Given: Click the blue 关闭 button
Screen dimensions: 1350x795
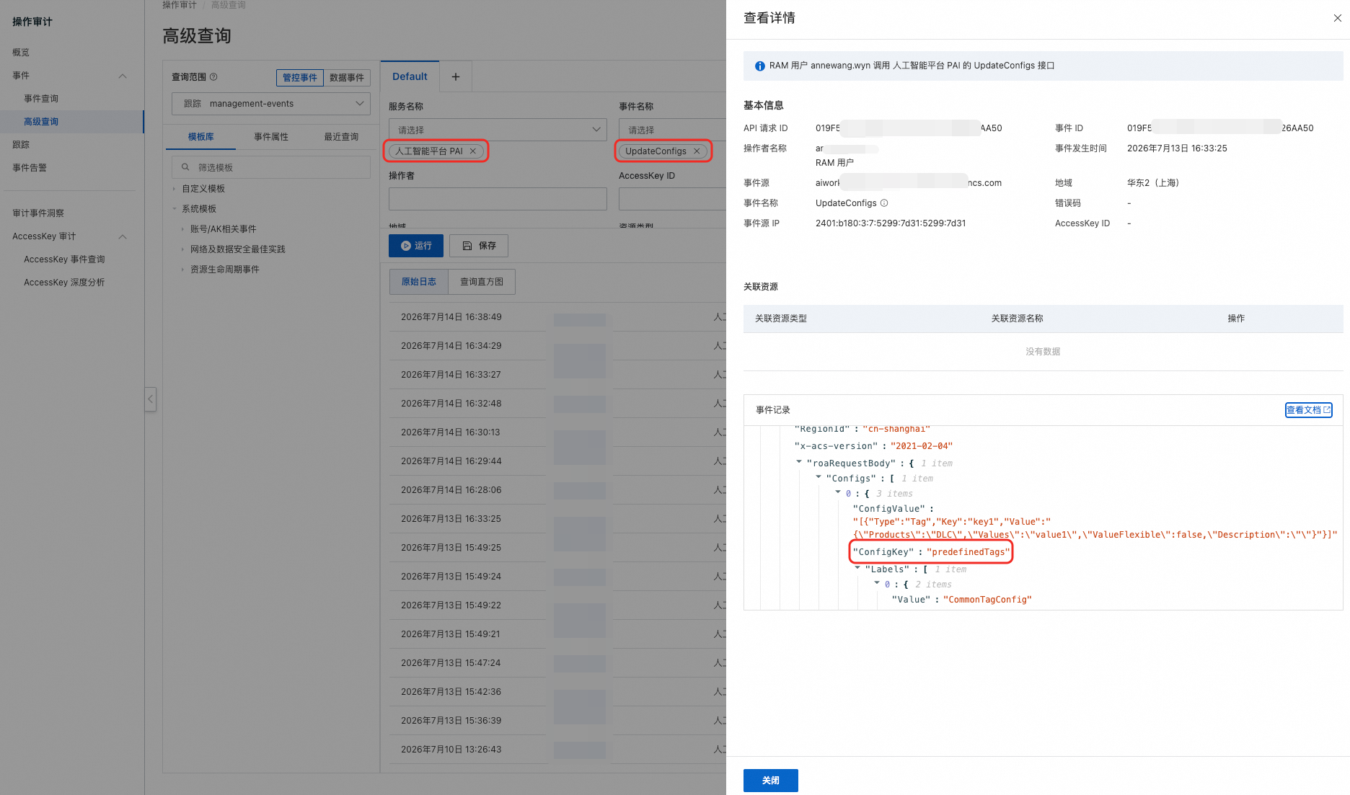Looking at the screenshot, I should pyautogui.click(x=770, y=781).
